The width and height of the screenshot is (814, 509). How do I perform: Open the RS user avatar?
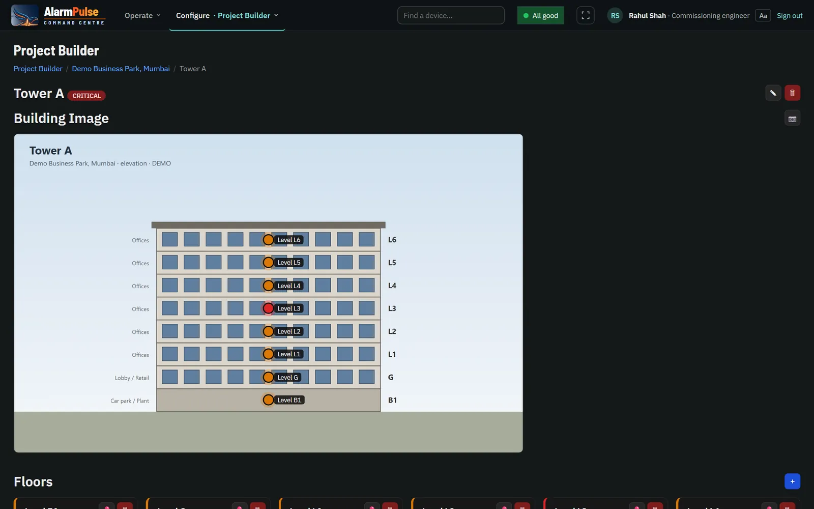[615, 15]
